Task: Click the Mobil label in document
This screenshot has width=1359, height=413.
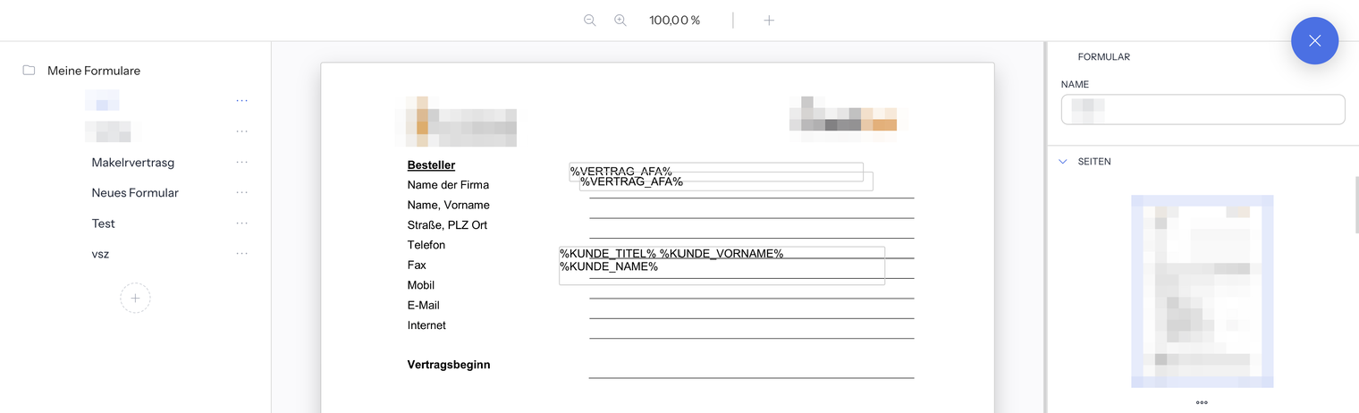Action: click(x=421, y=285)
